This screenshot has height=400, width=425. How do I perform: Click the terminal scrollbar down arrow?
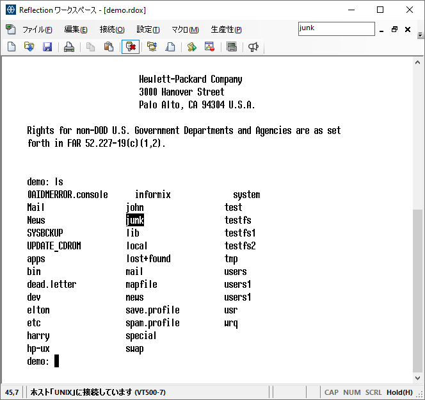[417, 378]
